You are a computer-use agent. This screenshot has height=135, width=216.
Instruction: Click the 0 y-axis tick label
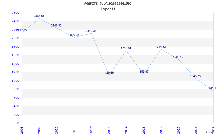[x=18, y=123]
